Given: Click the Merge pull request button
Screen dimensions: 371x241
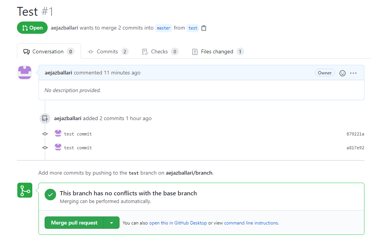Looking at the screenshot, I should tap(74, 223).
